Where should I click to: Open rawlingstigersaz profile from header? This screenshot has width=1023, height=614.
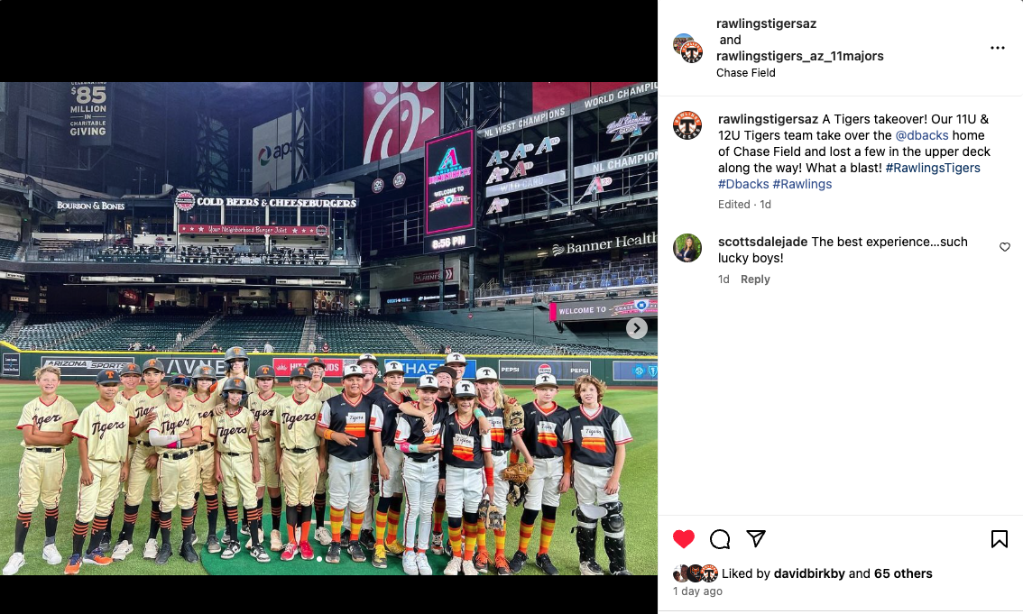tap(766, 23)
